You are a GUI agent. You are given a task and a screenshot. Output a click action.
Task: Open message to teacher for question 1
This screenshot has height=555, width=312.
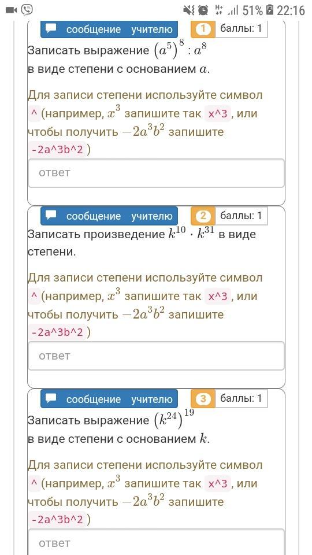(x=109, y=29)
